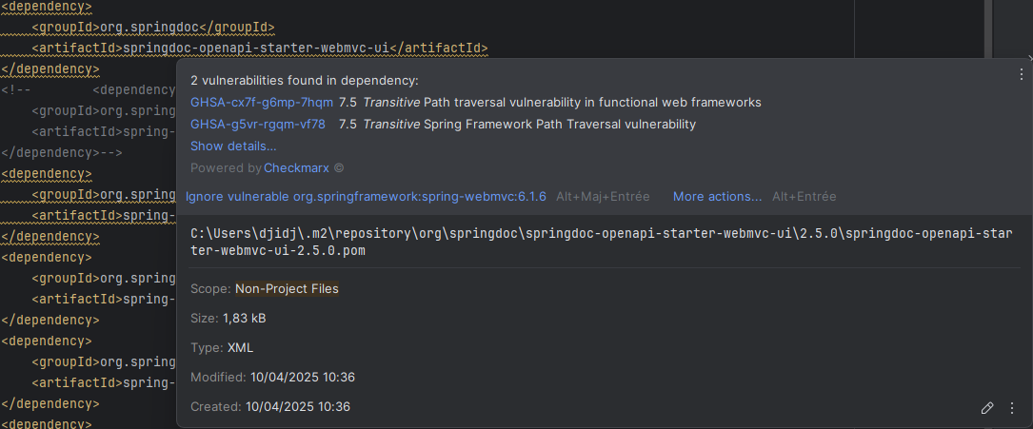Screen dimensions: 1033x429
Task: Open the GHSA-g5vr-rgqm-vf78 advisory link
Action: (258, 125)
